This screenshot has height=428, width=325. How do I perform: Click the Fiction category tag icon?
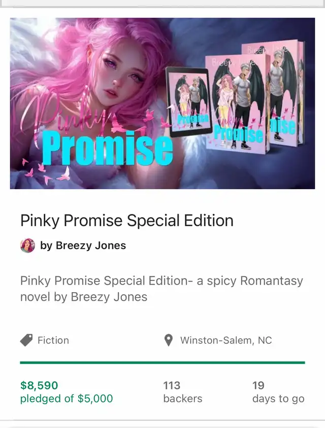[x=26, y=340]
